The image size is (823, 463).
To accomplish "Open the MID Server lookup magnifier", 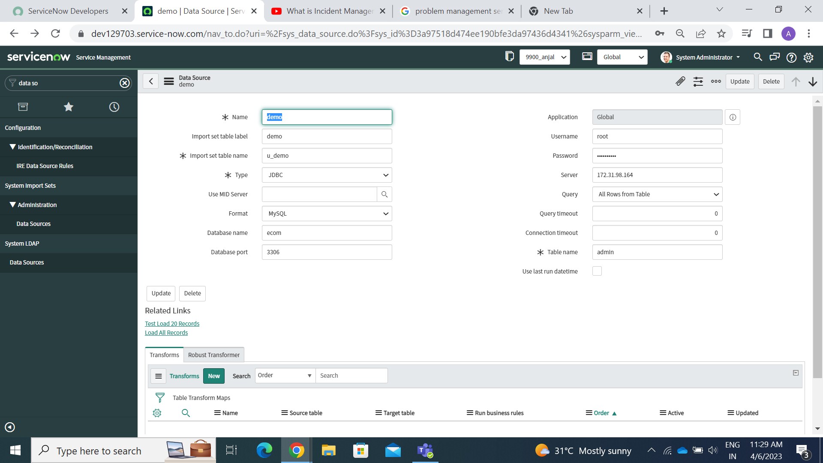I will tap(384, 194).
